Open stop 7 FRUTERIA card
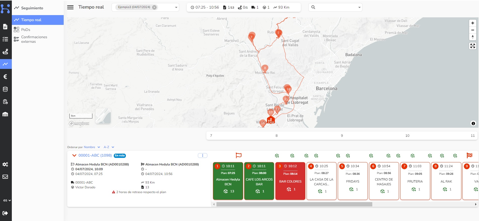Image resolution: width=479 pixels, height=221 pixels. tap(415, 181)
